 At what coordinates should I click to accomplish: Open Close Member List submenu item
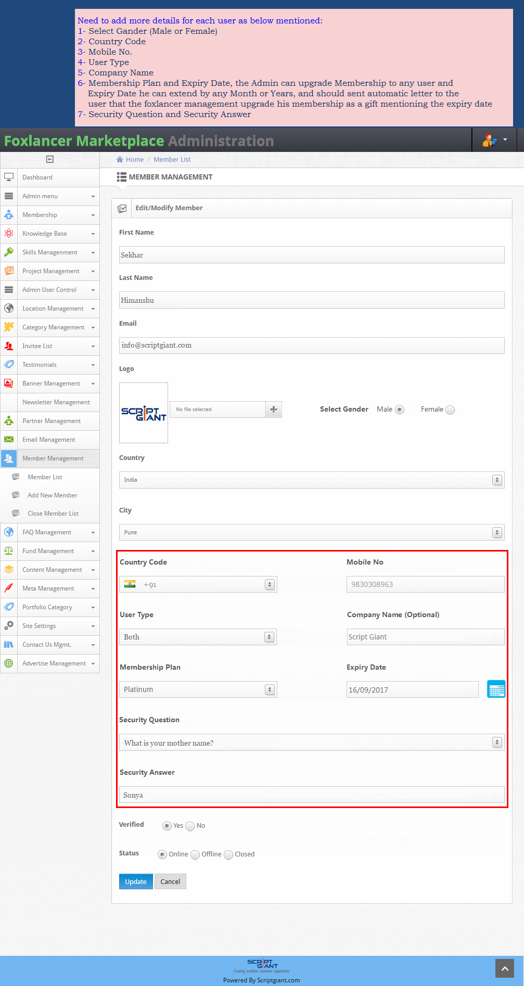click(x=53, y=514)
